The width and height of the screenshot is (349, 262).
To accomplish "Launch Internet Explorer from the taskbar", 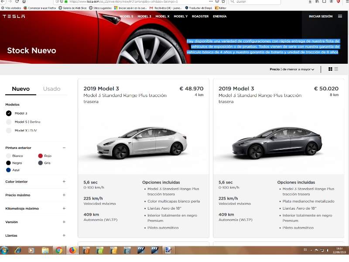I will pos(18,250).
